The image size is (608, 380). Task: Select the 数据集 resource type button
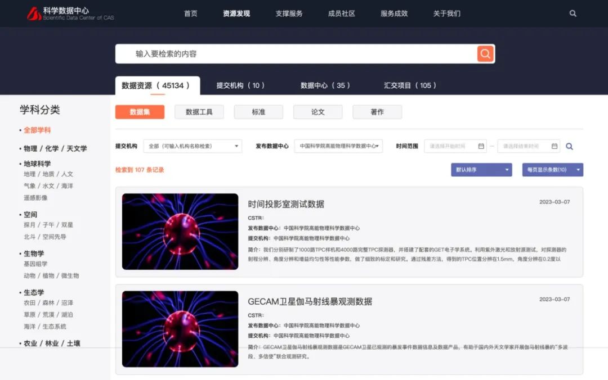pos(139,112)
